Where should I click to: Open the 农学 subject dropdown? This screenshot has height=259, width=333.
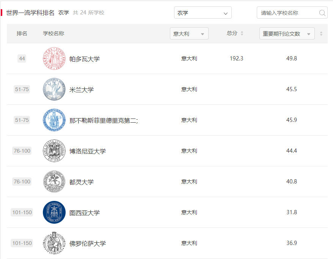[x=203, y=13]
